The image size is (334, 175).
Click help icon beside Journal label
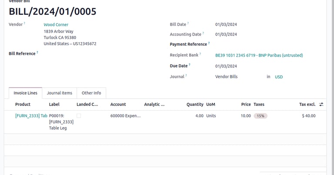[x=186, y=76]
